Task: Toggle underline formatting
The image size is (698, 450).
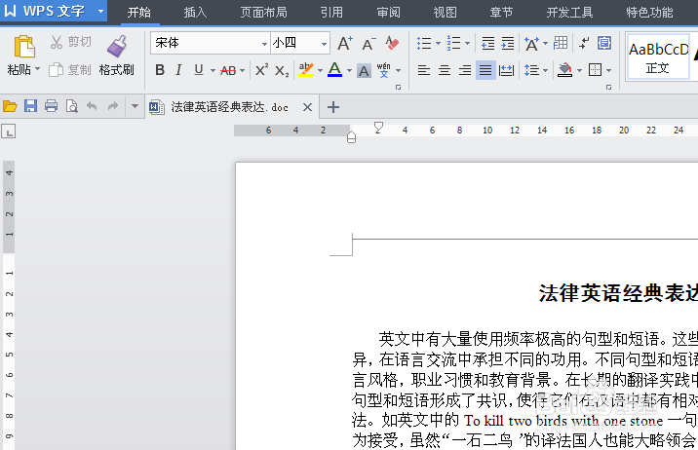Action: tap(199, 70)
